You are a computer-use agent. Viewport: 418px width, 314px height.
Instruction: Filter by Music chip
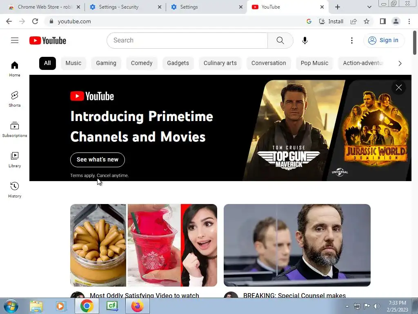pyautogui.click(x=73, y=63)
